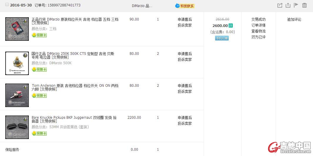This screenshot has height=156, width=313.
Task: Click 保障卡 badge under DiMarzio 三档 switch
Action: pyautogui.click(x=39, y=35)
